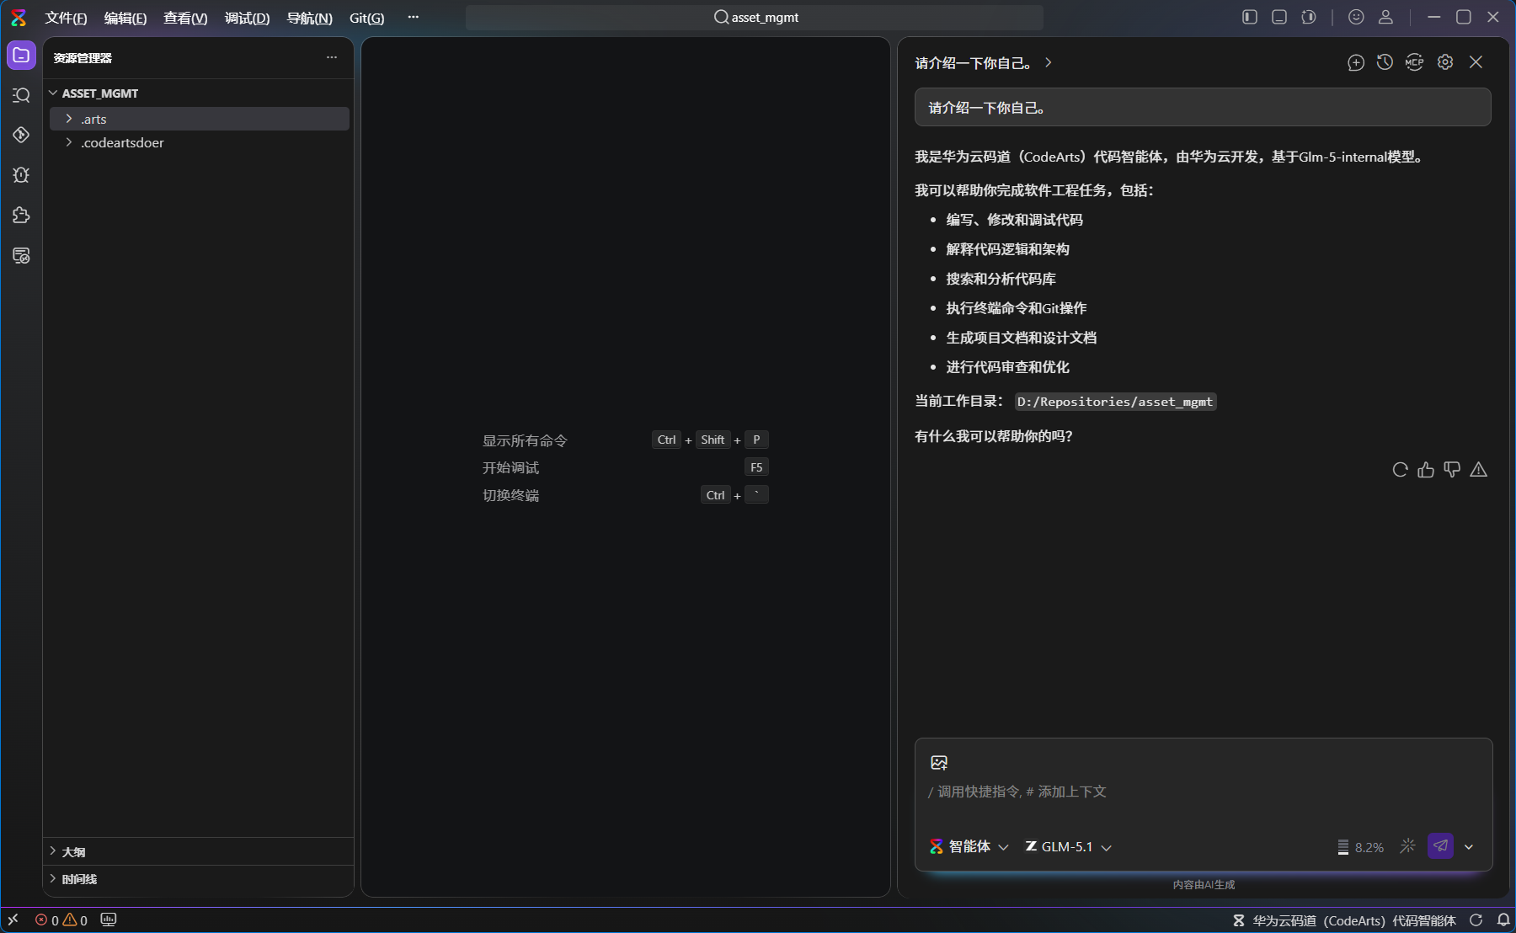Screen dimensions: 1516x933
Task: Open the 调试(D) menu
Action: pos(247,18)
